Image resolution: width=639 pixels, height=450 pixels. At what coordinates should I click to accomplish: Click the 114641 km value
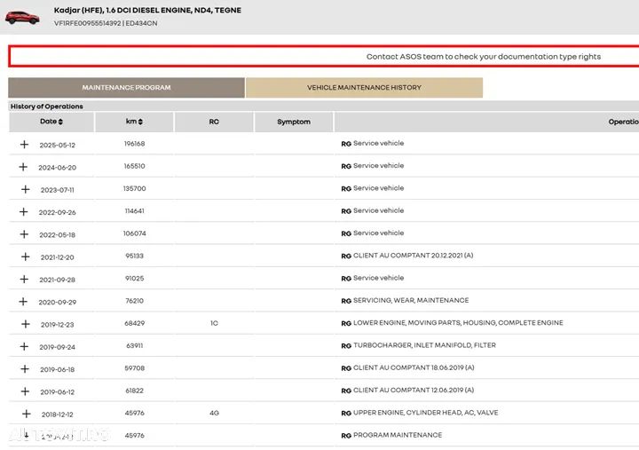tap(135, 210)
